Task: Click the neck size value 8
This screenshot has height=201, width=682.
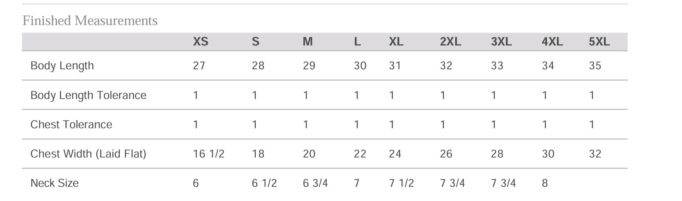Action: coord(545,183)
